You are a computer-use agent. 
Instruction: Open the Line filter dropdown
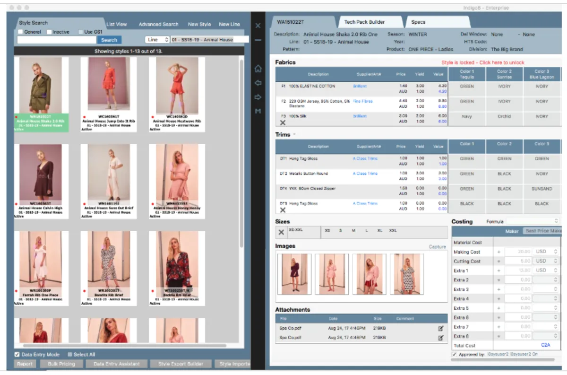pos(157,40)
